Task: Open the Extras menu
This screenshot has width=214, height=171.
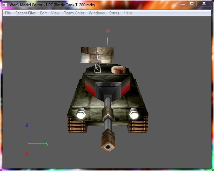Action: 114,13
